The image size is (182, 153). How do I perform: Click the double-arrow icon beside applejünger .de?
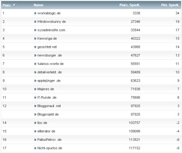coord(35,81)
